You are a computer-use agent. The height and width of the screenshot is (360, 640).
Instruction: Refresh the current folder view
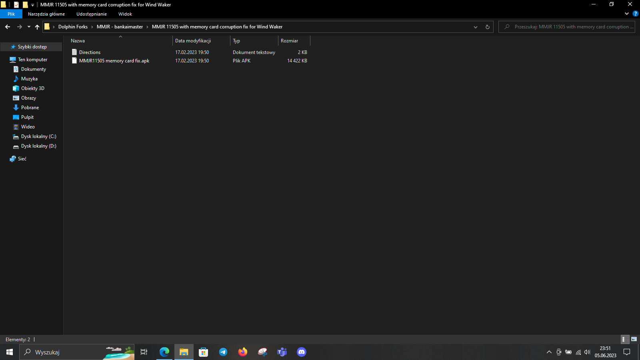point(487,27)
